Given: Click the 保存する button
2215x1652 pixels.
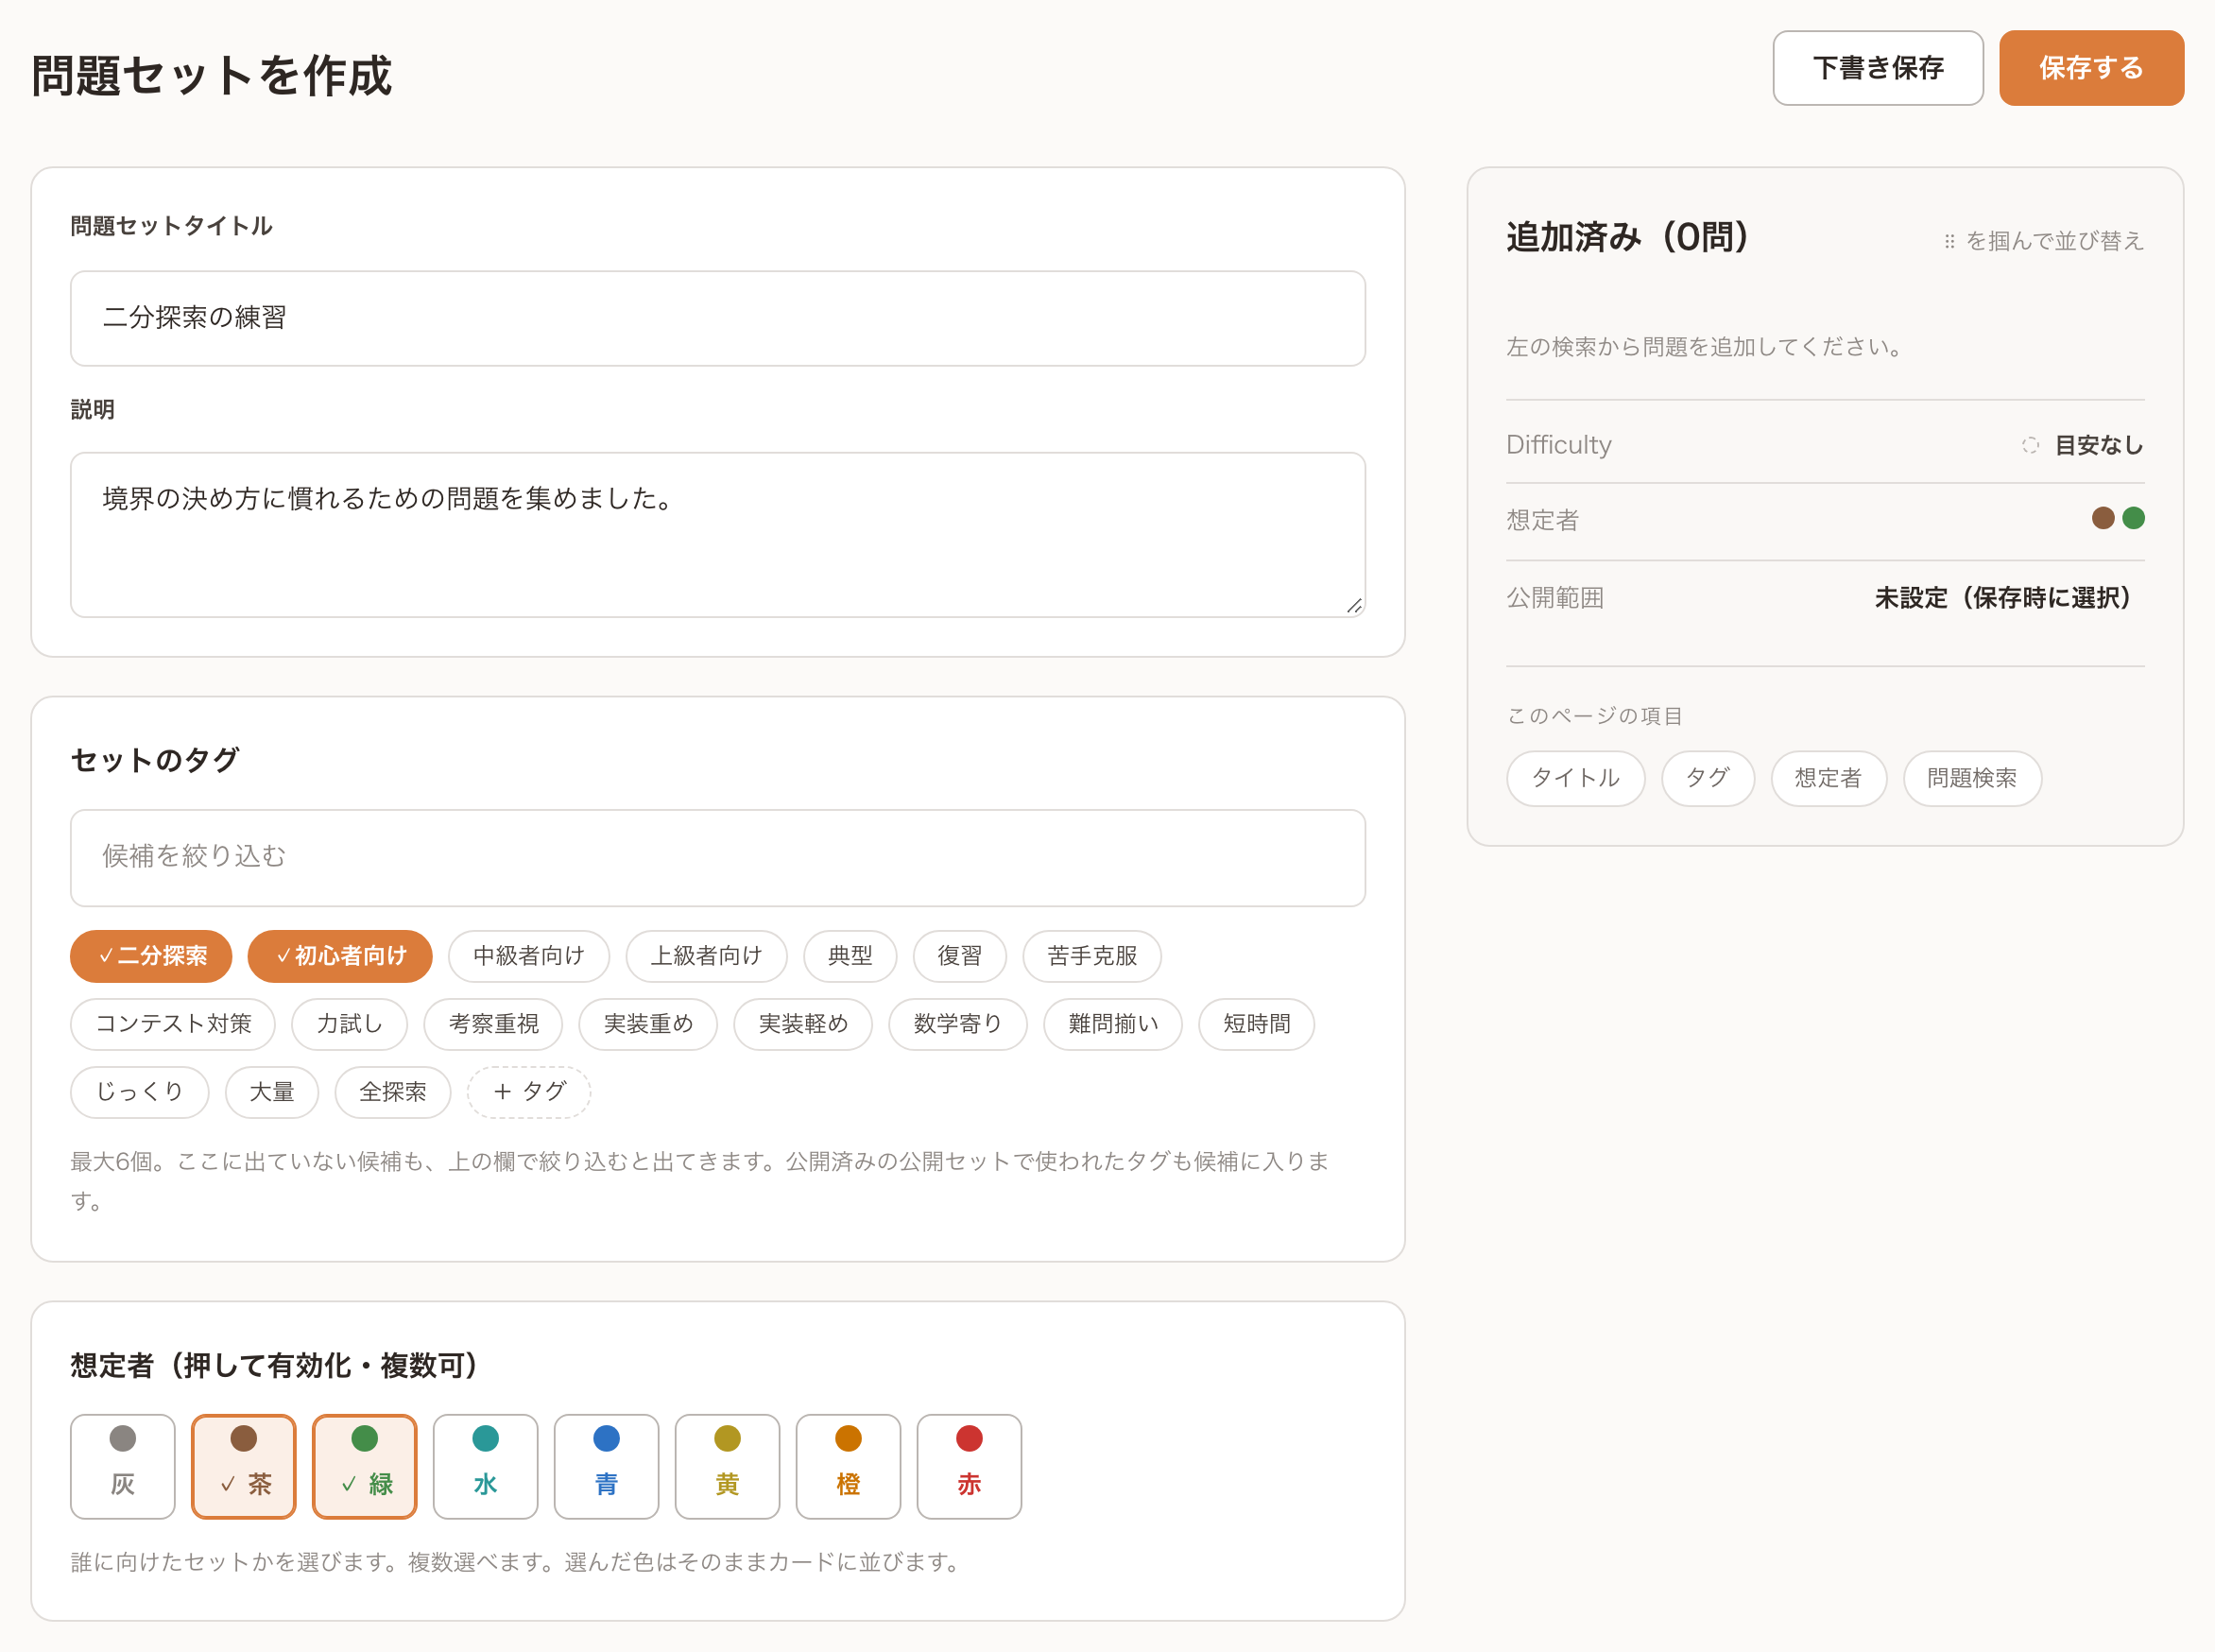Looking at the screenshot, I should [x=2090, y=68].
